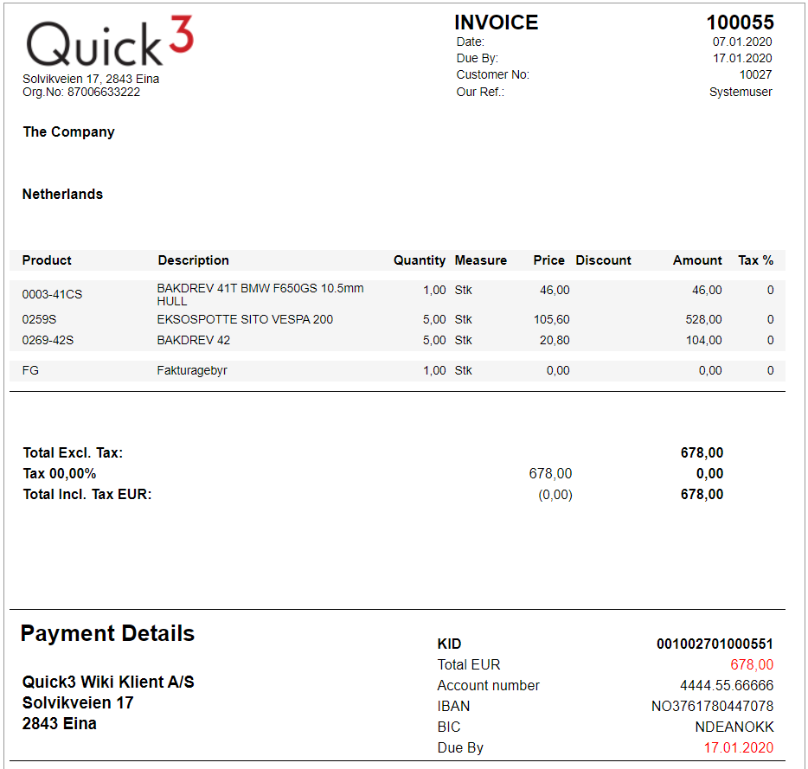Click the Measure column header
The image size is (808, 769).
pyautogui.click(x=480, y=260)
